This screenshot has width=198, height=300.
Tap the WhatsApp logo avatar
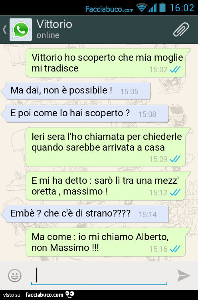tap(21, 30)
